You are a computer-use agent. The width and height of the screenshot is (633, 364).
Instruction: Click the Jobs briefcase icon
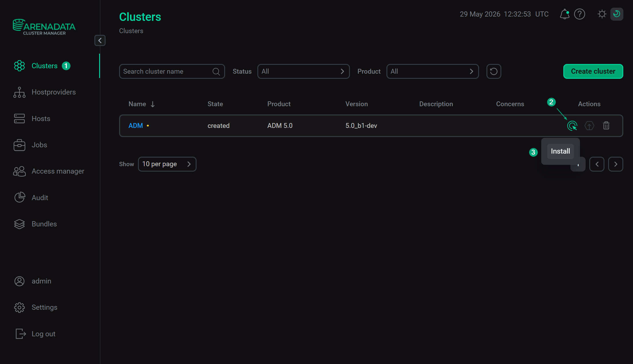click(x=19, y=145)
